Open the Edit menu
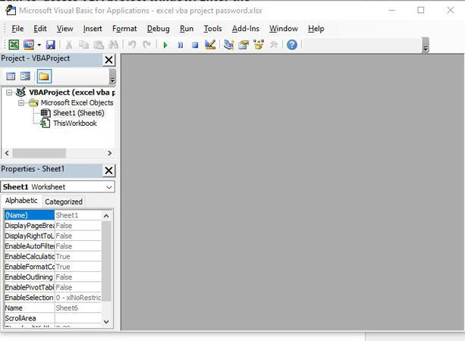 point(40,29)
